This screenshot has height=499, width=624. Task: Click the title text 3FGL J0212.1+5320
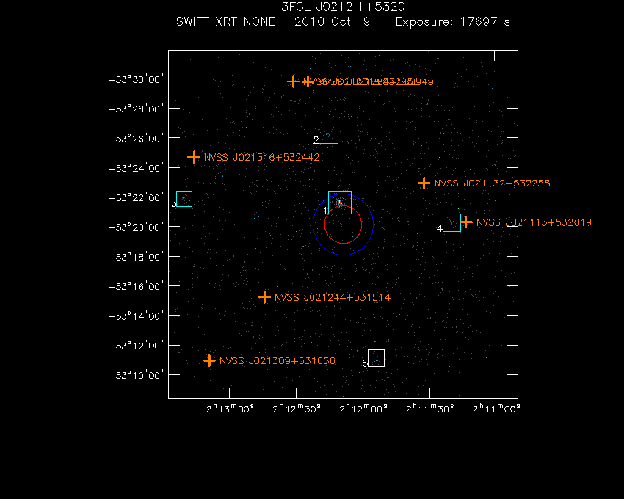[343, 7]
